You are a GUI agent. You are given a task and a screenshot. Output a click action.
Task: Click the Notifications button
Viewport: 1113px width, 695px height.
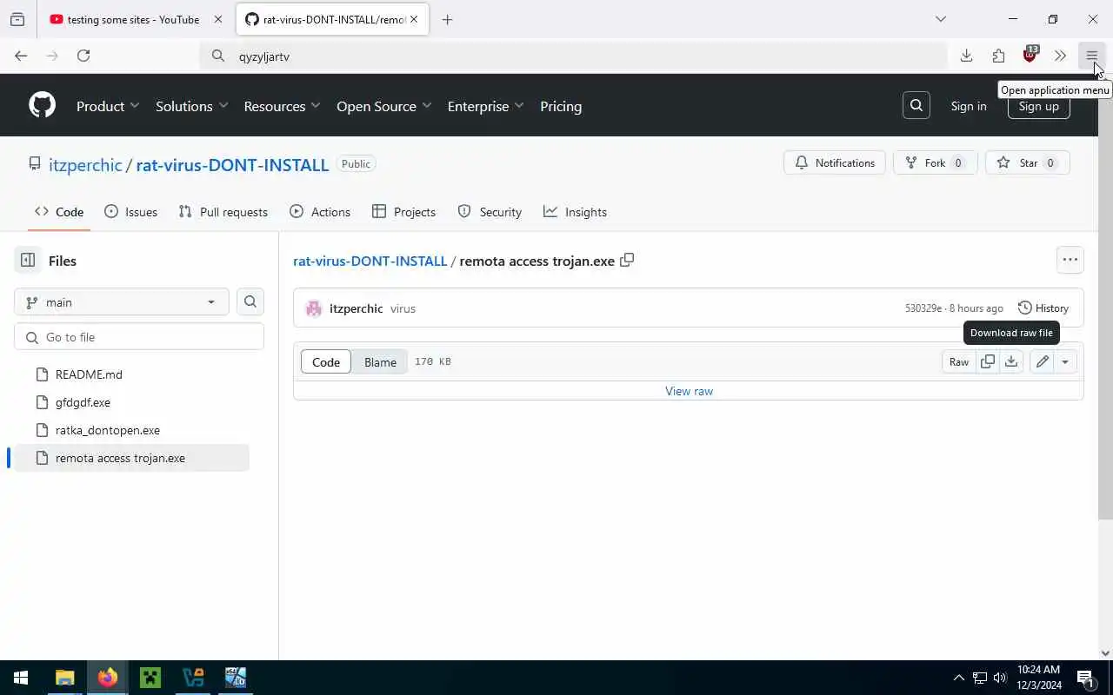click(x=835, y=162)
